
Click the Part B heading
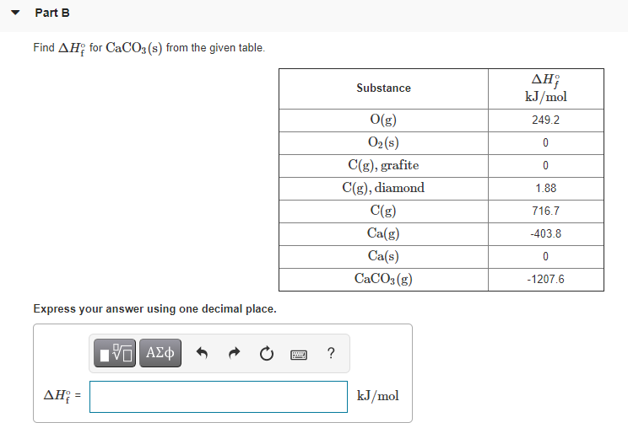pyautogui.click(x=52, y=13)
